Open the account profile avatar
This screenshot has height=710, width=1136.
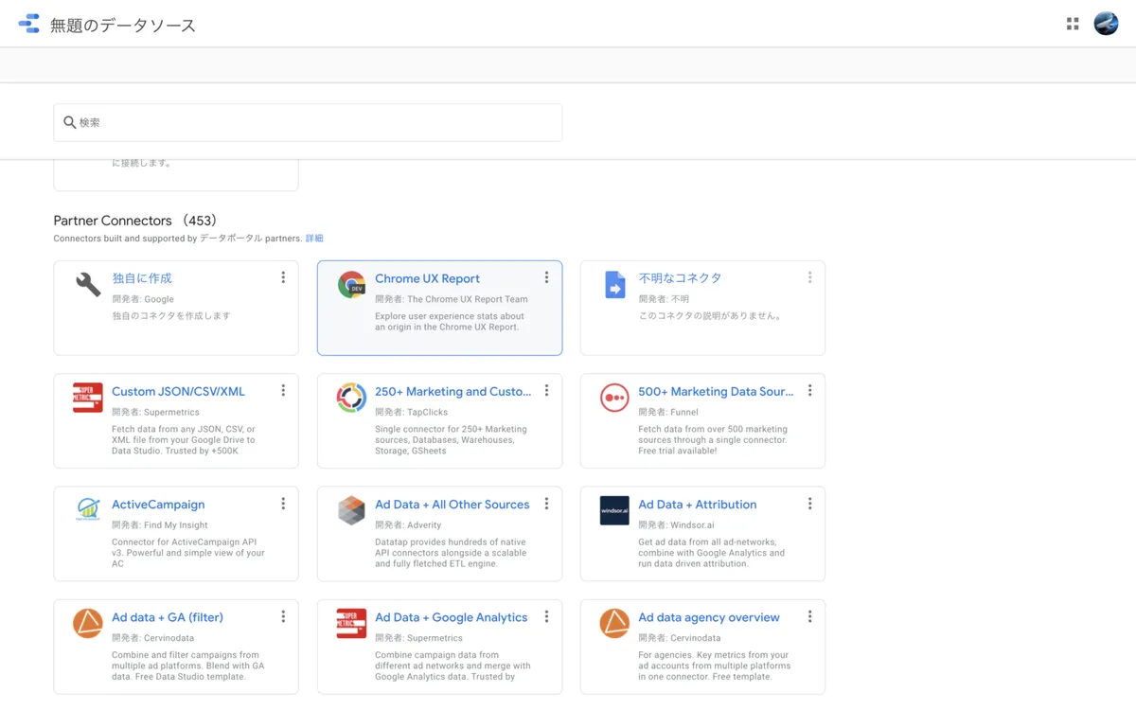click(x=1106, y=24)
